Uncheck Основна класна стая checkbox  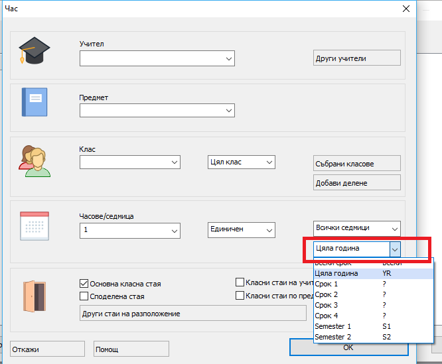point(84,283)
